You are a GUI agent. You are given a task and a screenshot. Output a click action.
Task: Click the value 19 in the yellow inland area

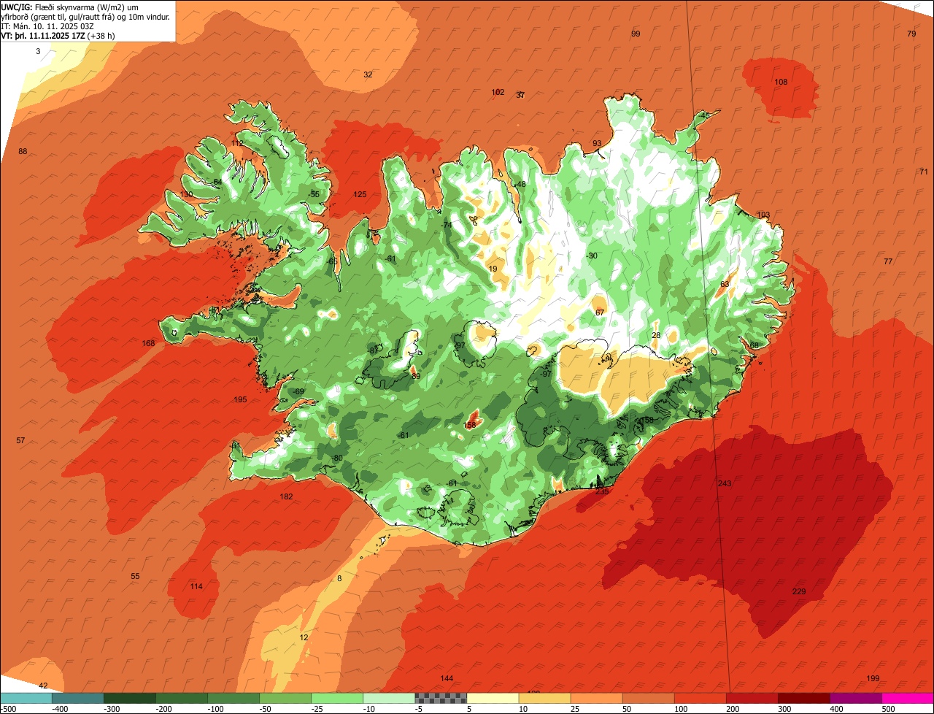(x=493, y=269)
